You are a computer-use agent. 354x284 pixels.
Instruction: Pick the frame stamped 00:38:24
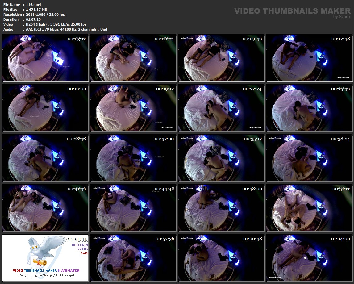[309, 158]
